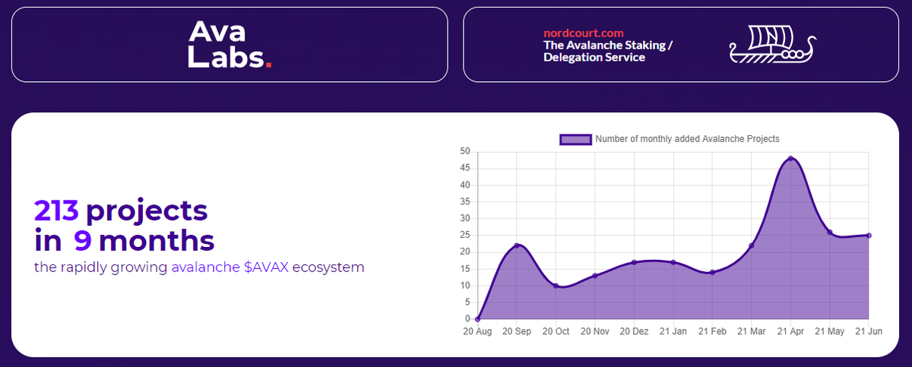Click the purple legend color box
The image size is (912, 367).
[x=575, y=139]
